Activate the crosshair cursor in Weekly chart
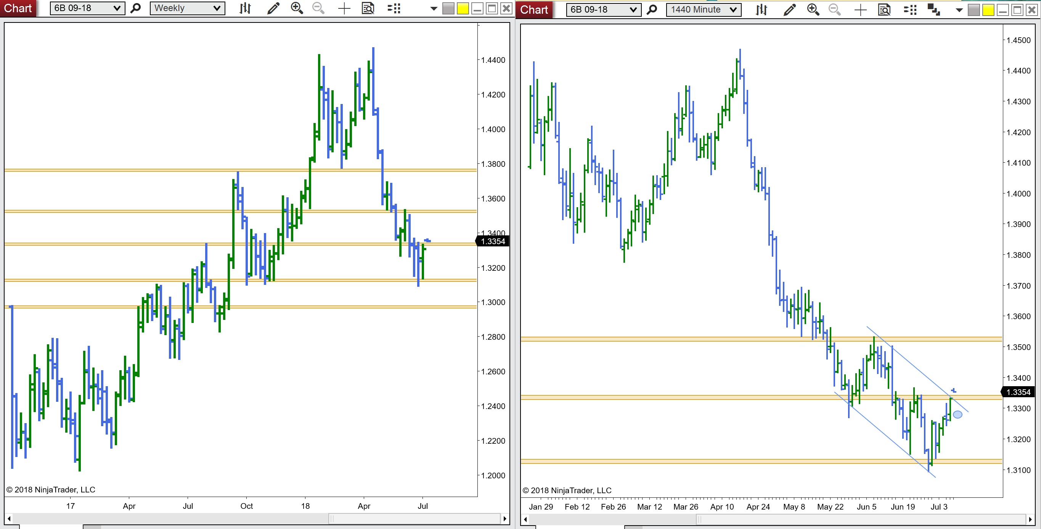Image resolution: width=1041 pixels, height=529 pixels. (344, 8)
